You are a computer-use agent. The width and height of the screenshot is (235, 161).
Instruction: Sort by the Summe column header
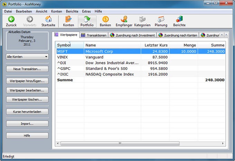211,45
